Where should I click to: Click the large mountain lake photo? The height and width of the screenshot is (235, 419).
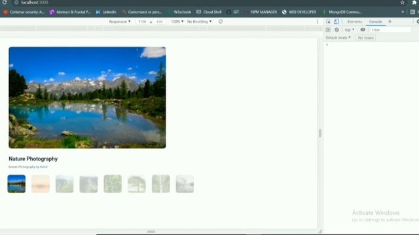(87, 97)
